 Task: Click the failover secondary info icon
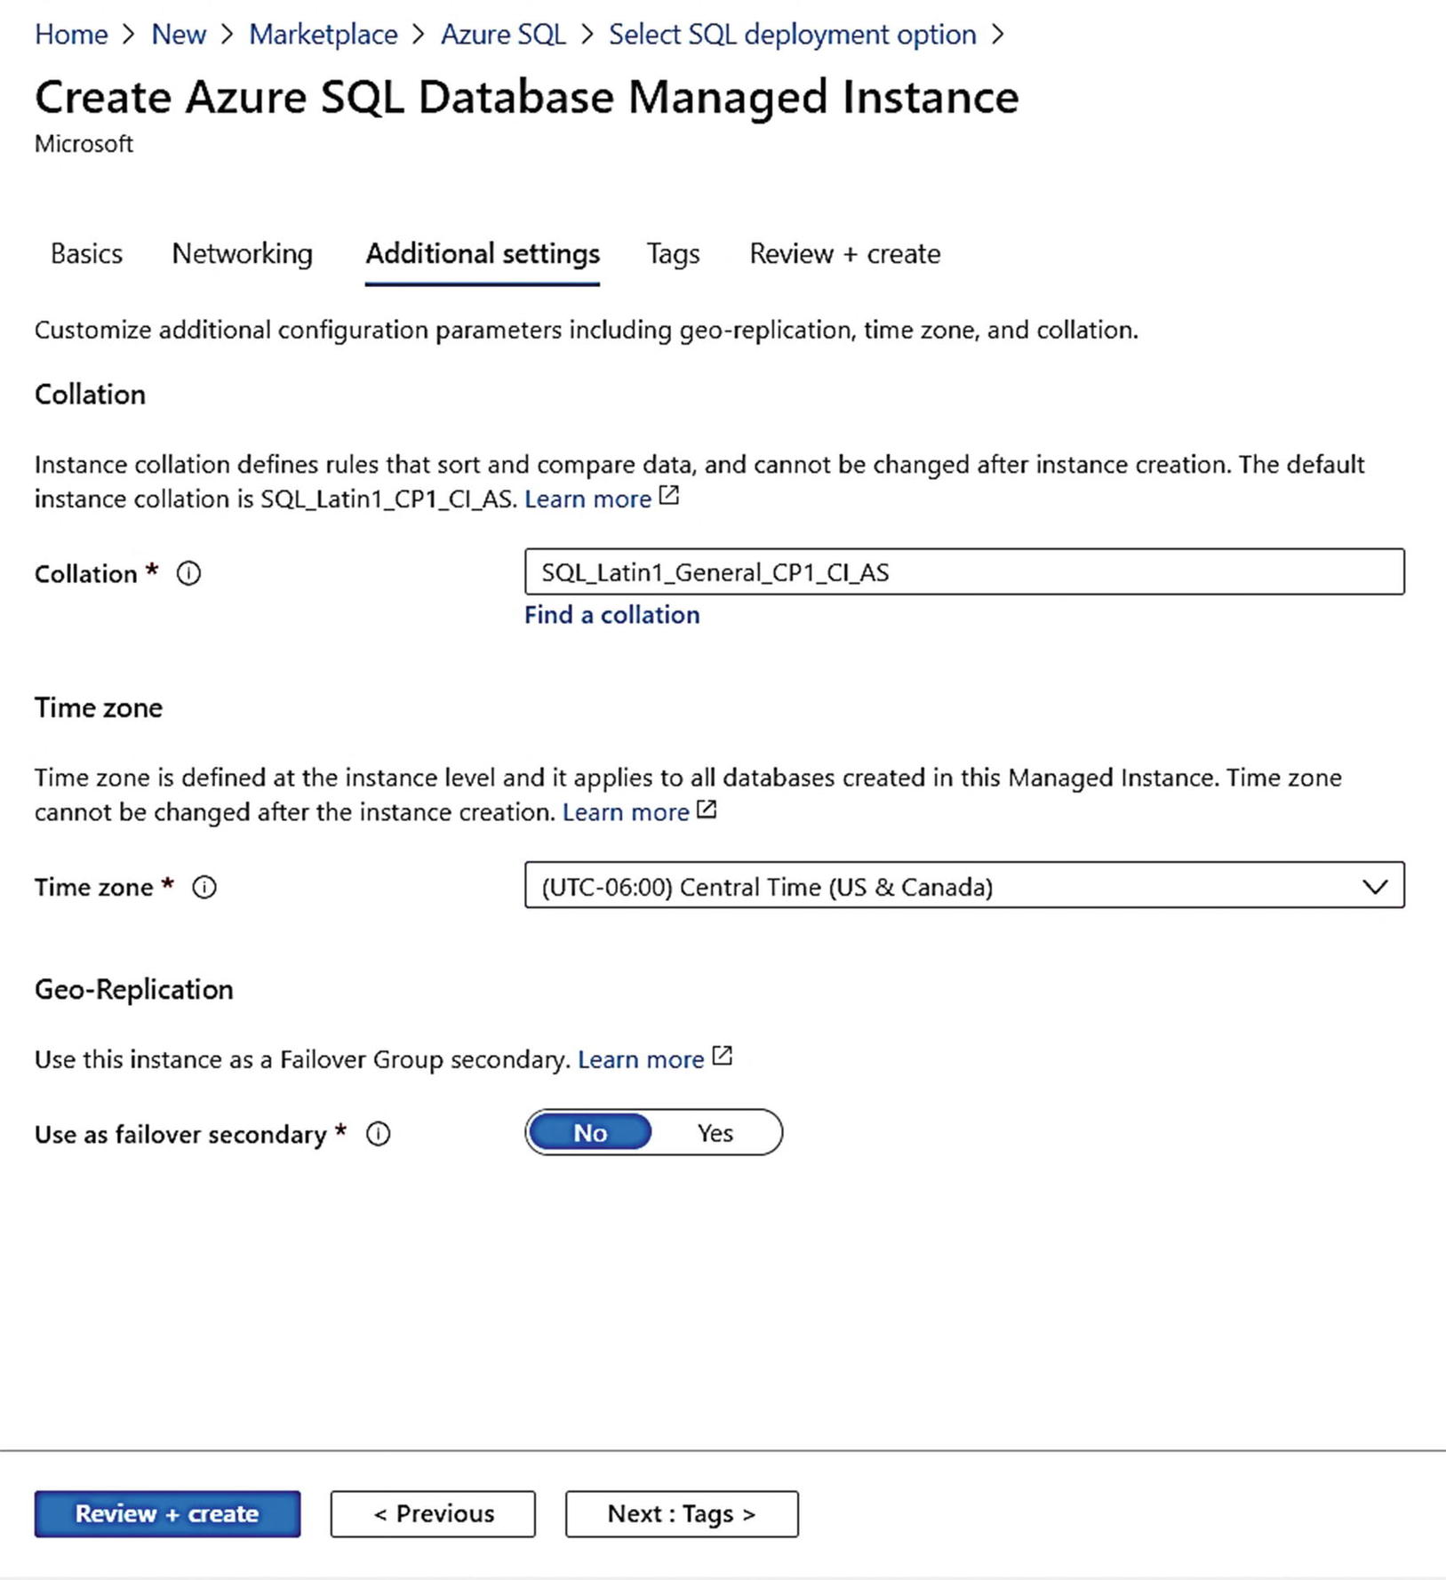[x=379, y=1134]
